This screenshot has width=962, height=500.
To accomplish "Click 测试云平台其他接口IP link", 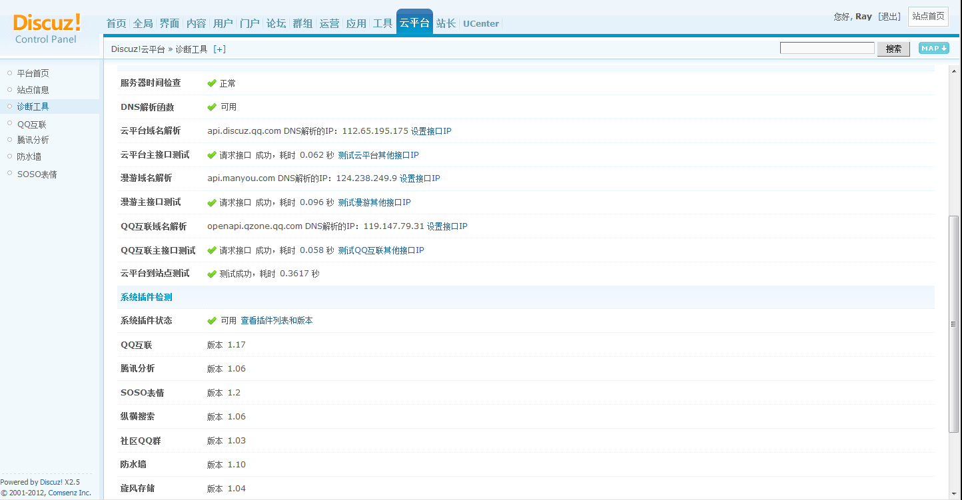I will click(378, 155).
